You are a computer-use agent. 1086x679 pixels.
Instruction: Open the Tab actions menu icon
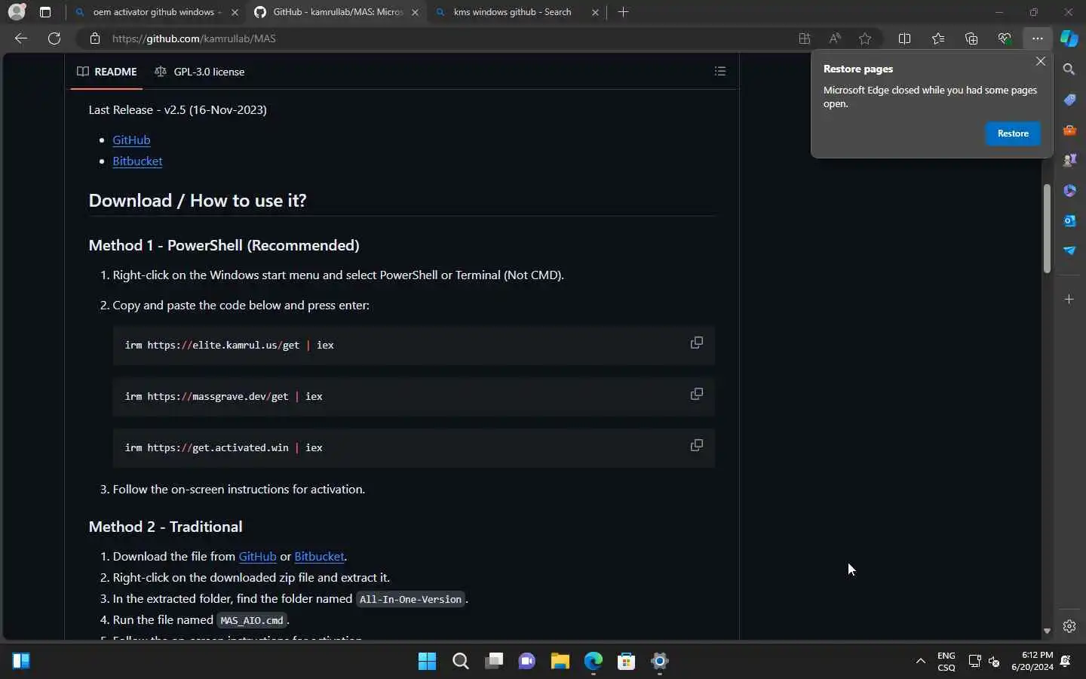[x=45, y=12]
